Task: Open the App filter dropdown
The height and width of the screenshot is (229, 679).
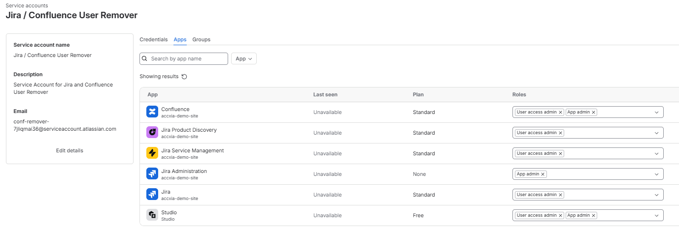Action: (x=244, y=58)
